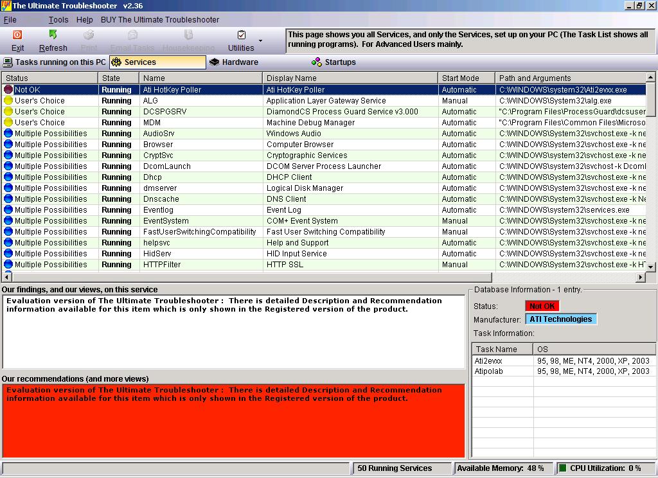Click the Services gear icon
Screen dimensions: 658x478
pos(116,62)
